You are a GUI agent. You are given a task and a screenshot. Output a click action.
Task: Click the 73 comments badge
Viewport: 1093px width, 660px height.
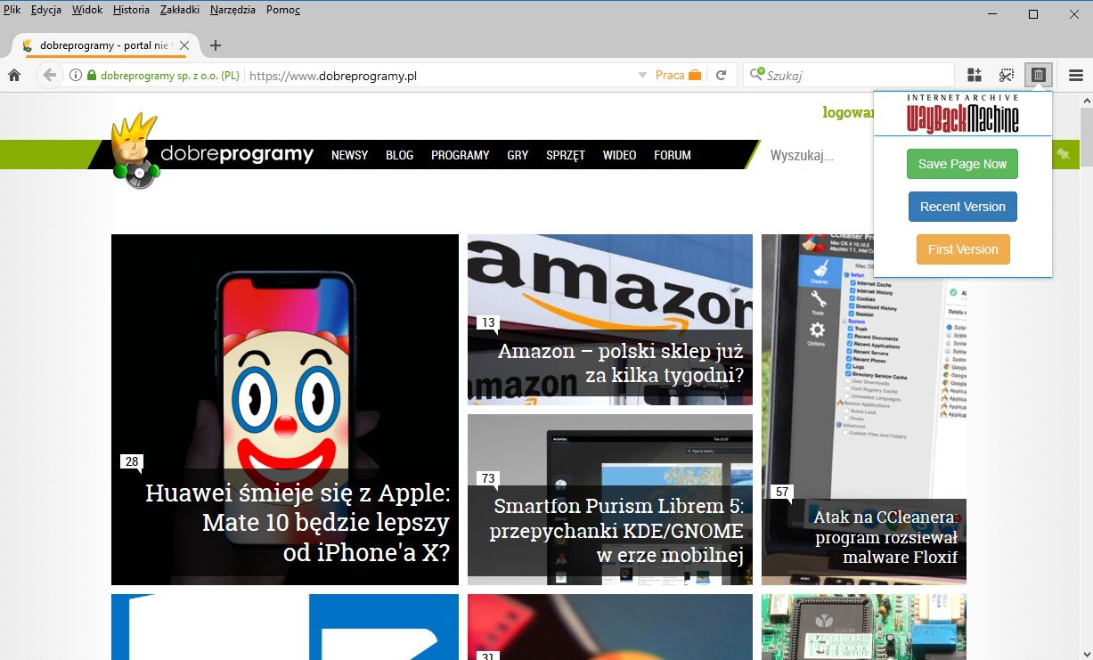[x=488, y=478]
